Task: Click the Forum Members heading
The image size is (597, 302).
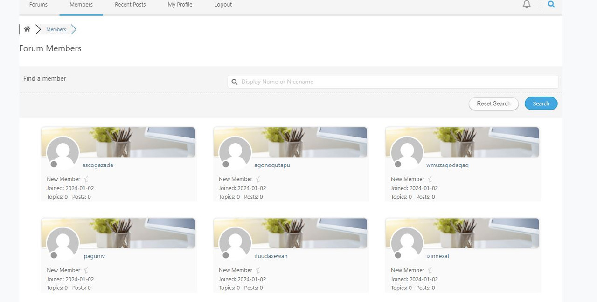Action: click(50, 48)
